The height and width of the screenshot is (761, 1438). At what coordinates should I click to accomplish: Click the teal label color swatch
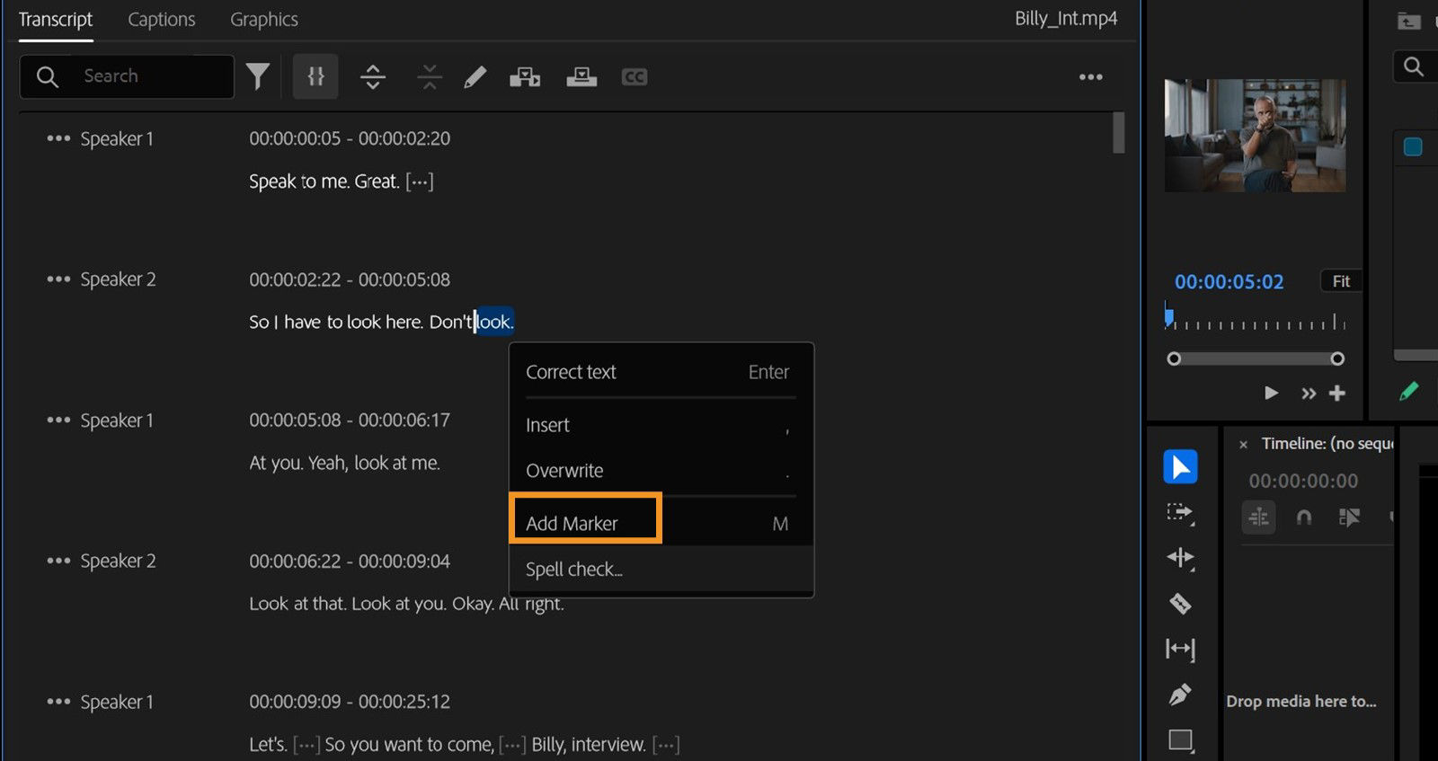click(1413, 146)
